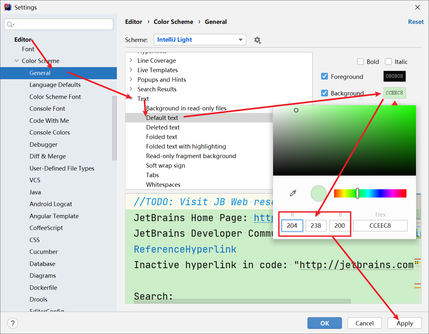Viewport: 429px width, 334px height.
Task: Toggle the Italic checkbox
Action: 388,62
